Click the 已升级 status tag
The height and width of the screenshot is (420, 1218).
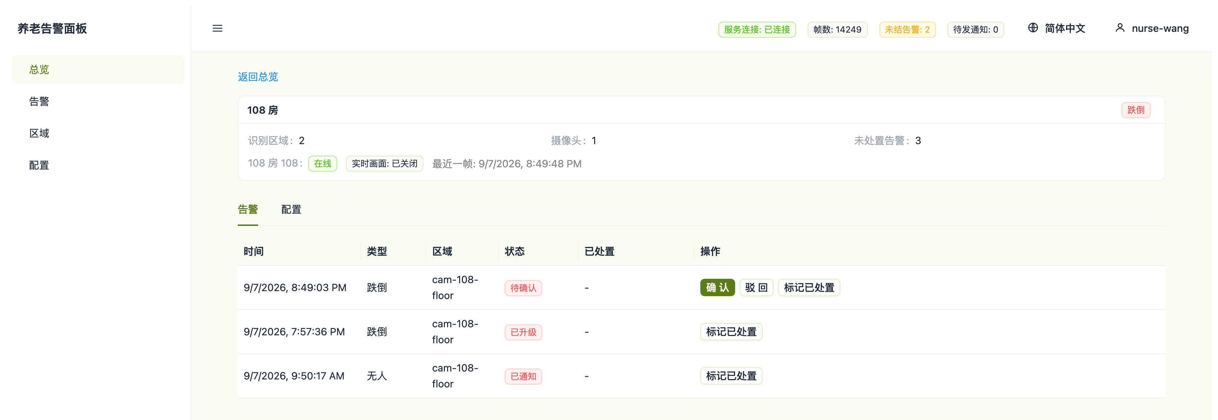point(523,332)
